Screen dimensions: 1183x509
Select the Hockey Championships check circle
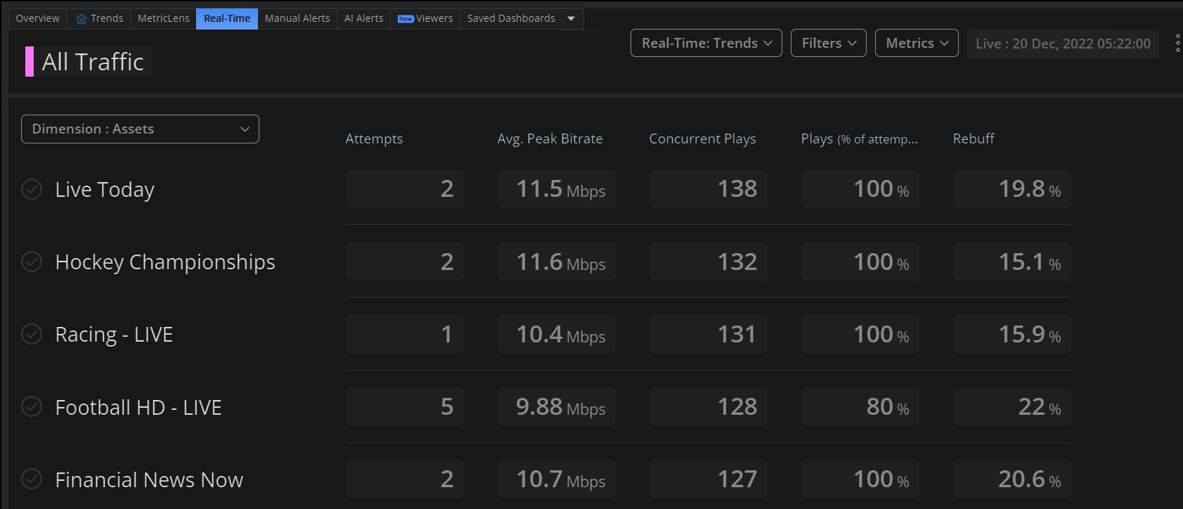coord(32,262)
